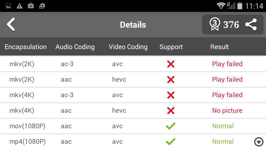Tap the Details title text

[133, 25]
